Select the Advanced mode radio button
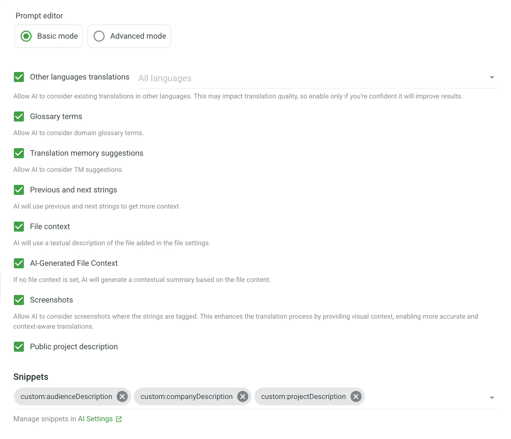The height and width of the screenshot is (439, 511). (x=99, y=36)
